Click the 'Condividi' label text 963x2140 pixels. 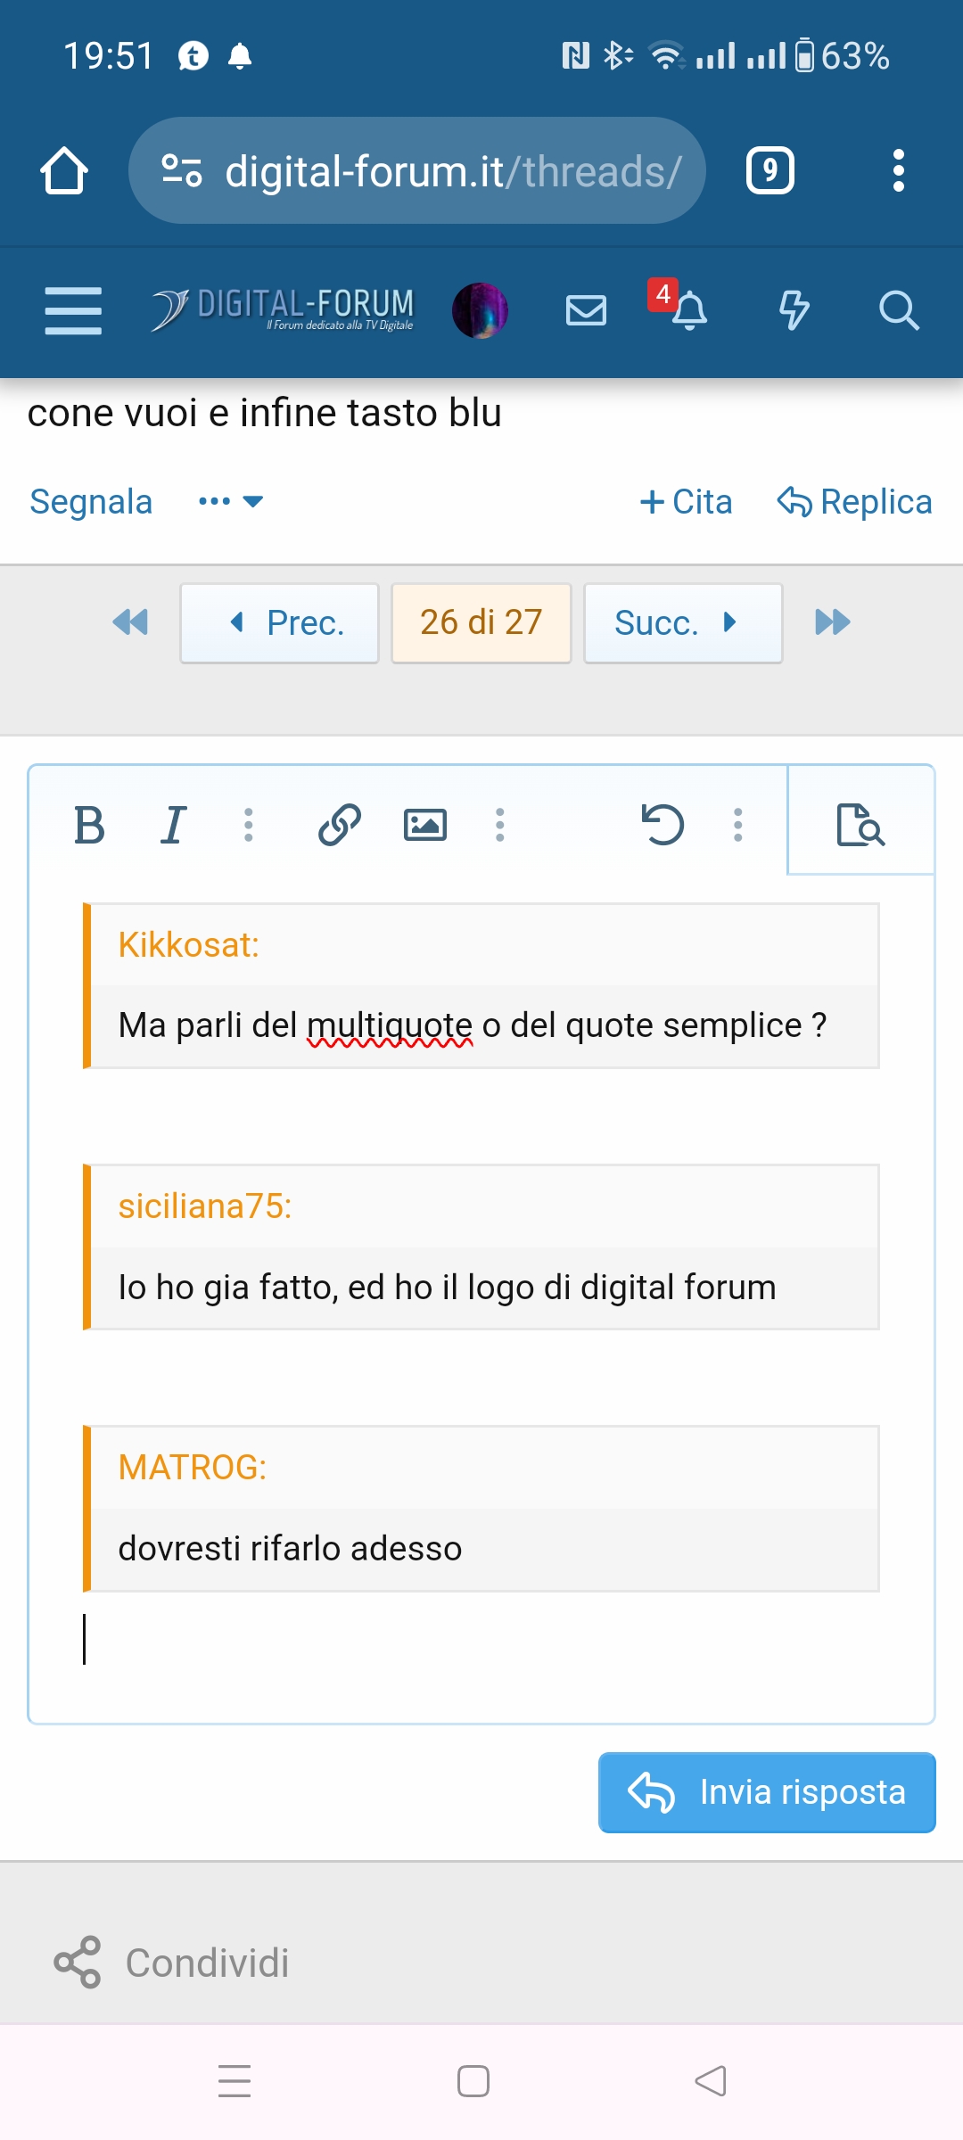pyautogui.click(x=208, y=1963)
